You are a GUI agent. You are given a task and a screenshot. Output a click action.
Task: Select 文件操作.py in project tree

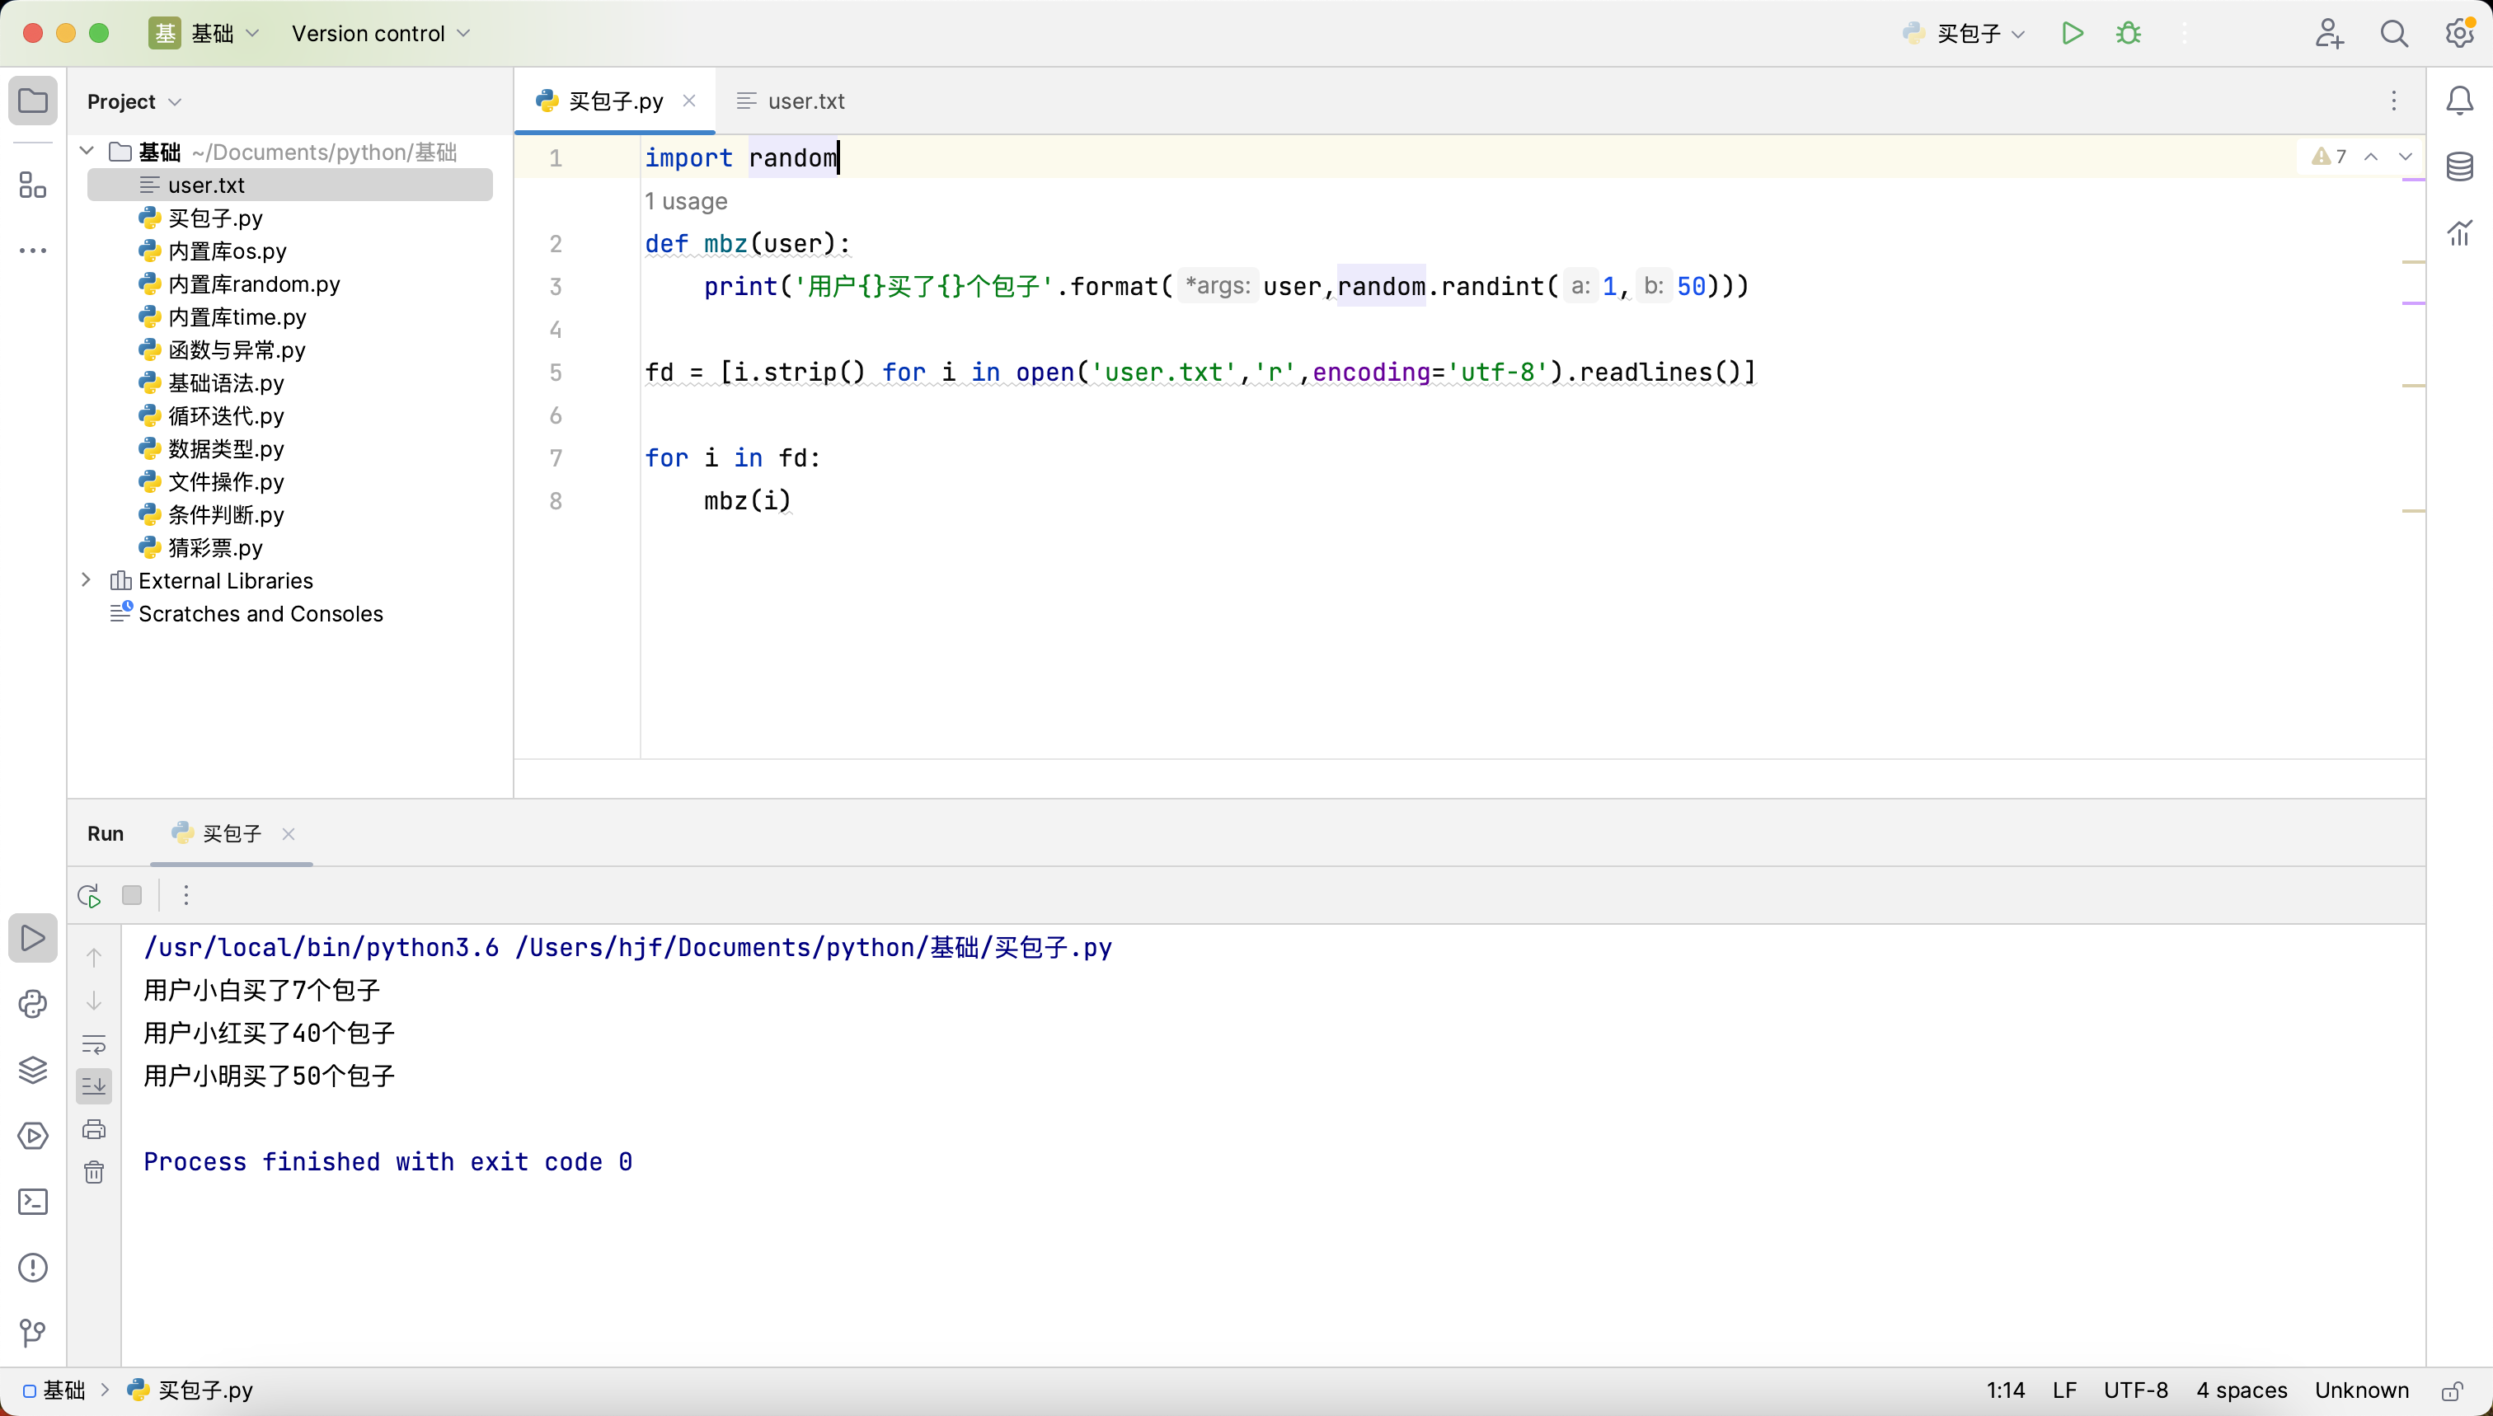(x=226, y=481)
